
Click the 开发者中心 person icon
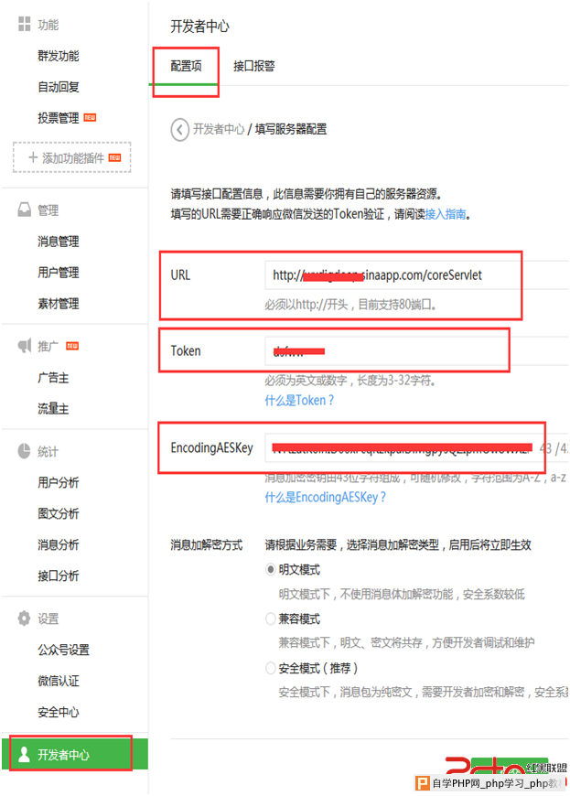[x=24, y=755]
